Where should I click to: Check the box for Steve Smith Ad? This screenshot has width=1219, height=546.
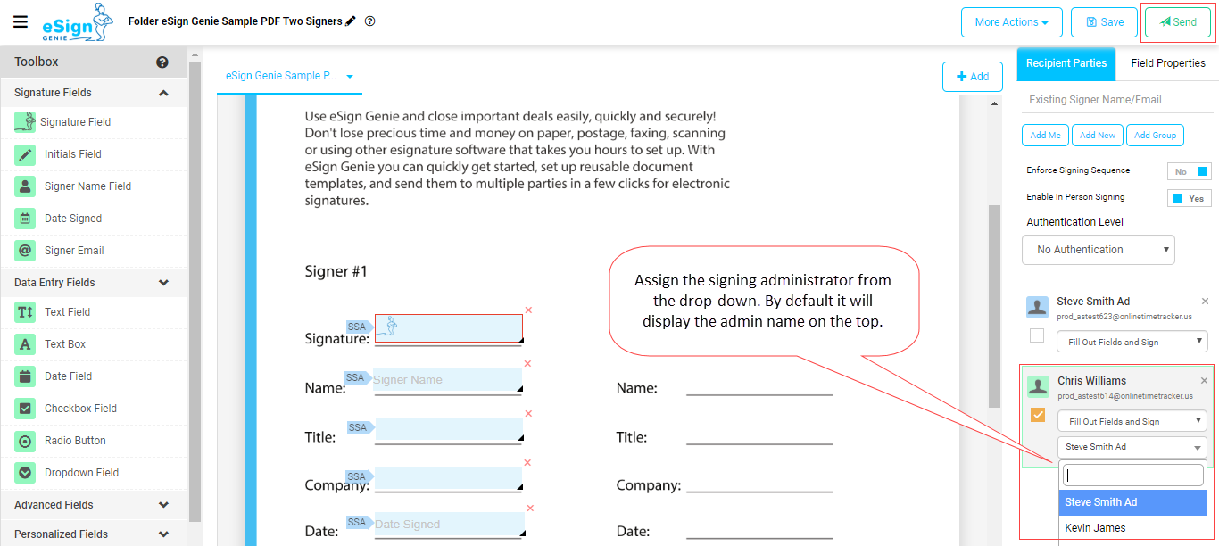1037,335
